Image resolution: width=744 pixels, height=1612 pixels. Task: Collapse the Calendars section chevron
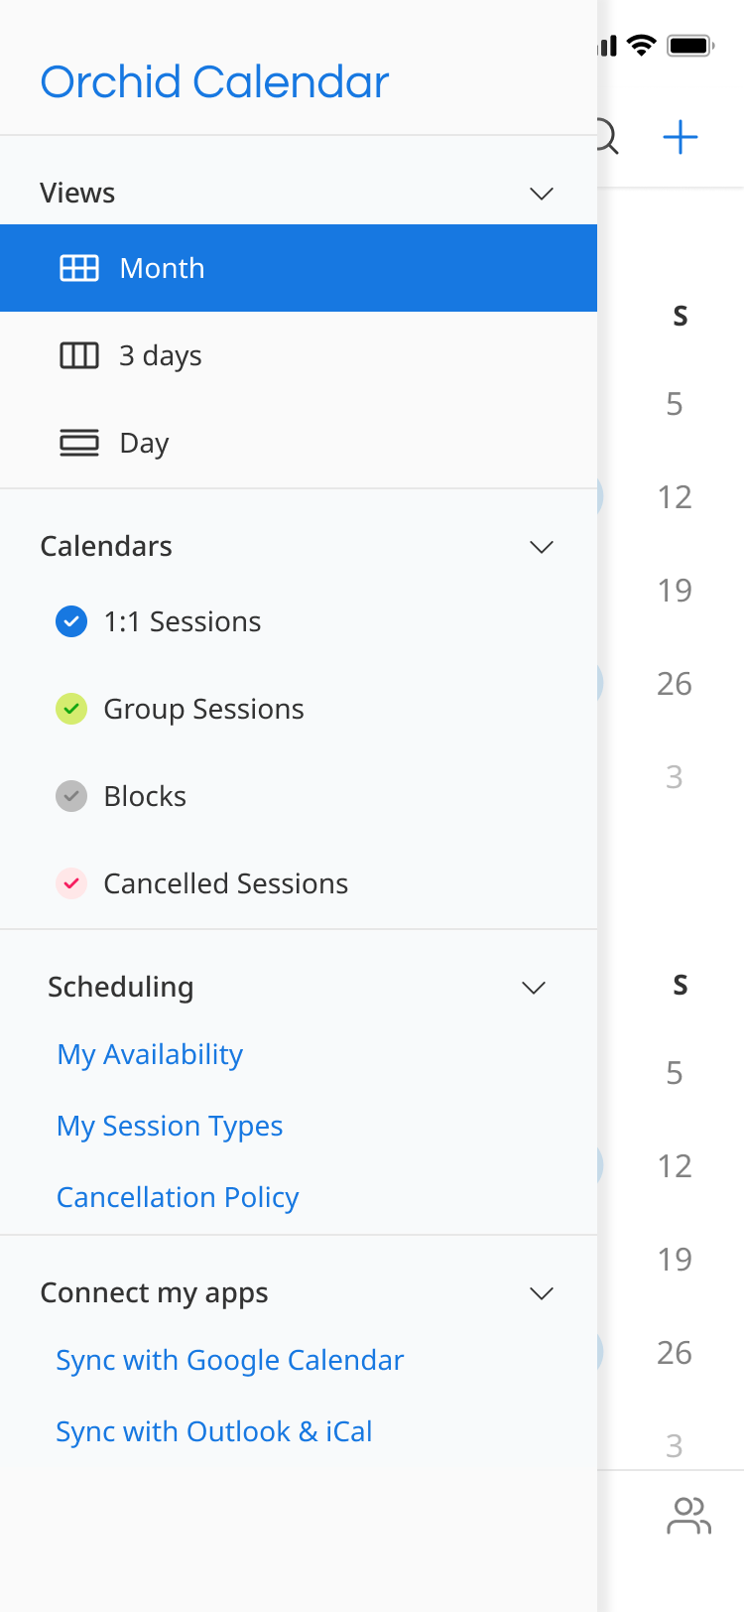pos(542,547)
